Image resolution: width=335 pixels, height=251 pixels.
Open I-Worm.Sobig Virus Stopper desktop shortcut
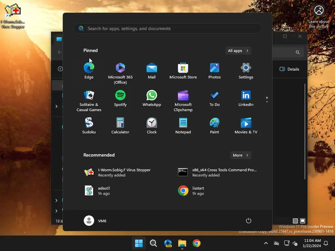point(13,16)
